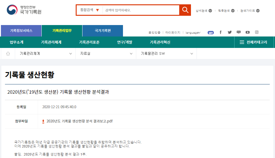This screenshot has height=158, width=275.
Task: Open the language selector dropdown
Action: (x=193, y=33)
